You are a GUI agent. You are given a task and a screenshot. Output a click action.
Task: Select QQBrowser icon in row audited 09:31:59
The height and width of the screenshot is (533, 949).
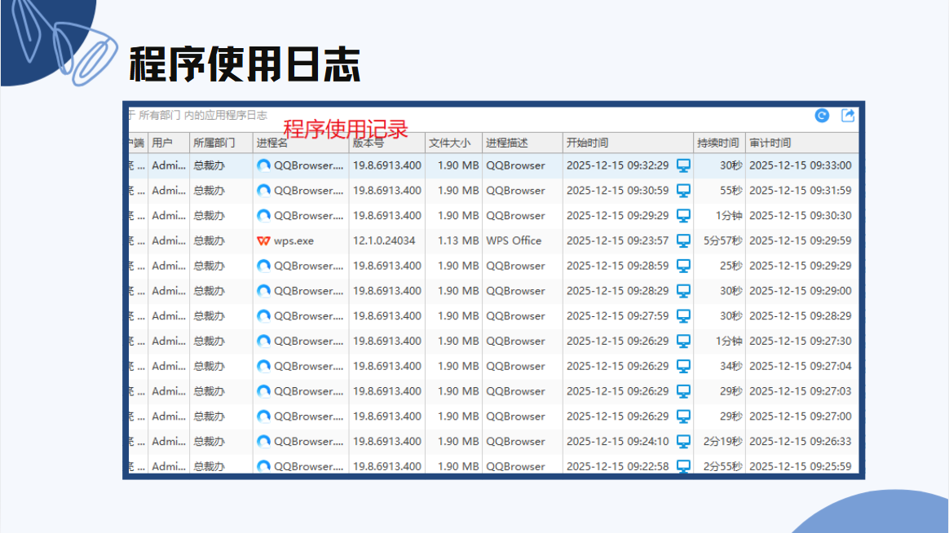(x=263, y=191)
